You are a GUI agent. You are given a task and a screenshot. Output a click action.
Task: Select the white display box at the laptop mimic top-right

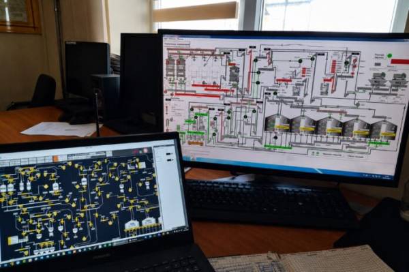pyautogui.click(x=142, y=165)
